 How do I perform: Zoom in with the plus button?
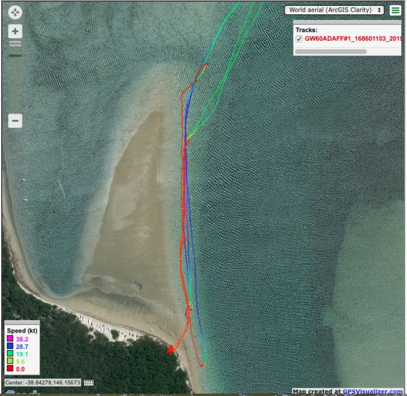(15, 31)
